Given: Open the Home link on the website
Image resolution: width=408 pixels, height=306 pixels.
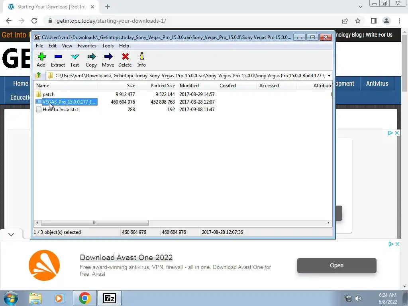Looking at the screenshot, I should tap(21, 84).
